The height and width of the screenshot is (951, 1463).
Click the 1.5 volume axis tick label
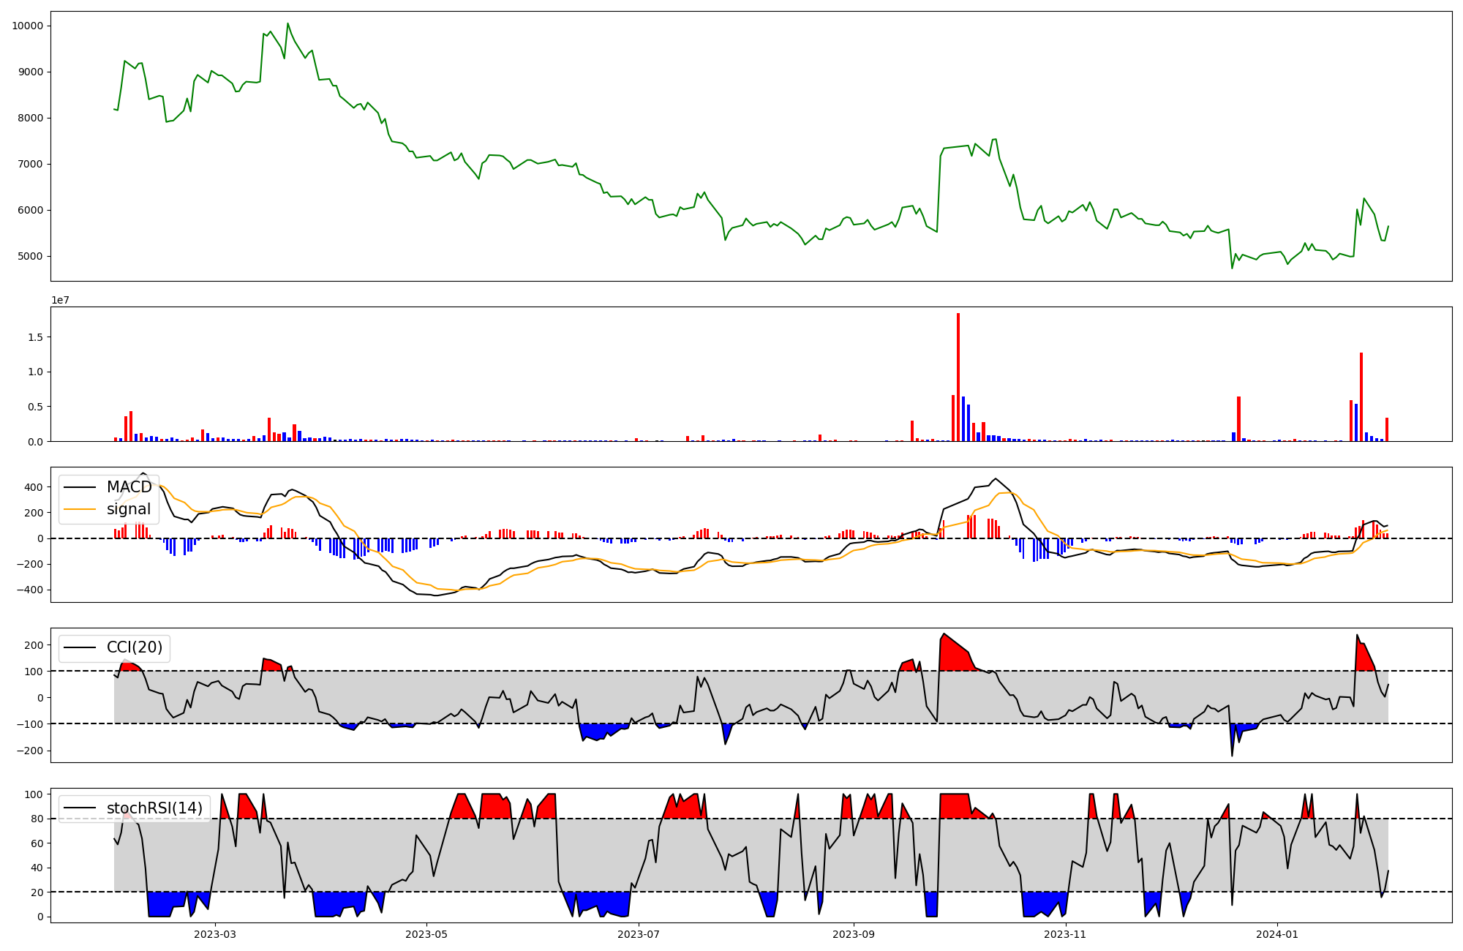(x=36, y=337)
